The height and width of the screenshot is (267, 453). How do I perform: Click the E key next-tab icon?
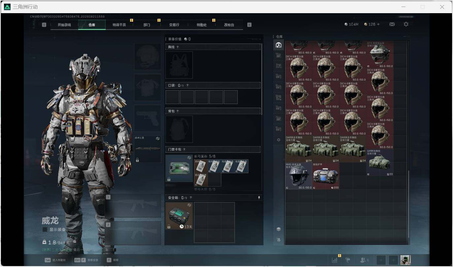pyautogui.click(x=249, y=25)
